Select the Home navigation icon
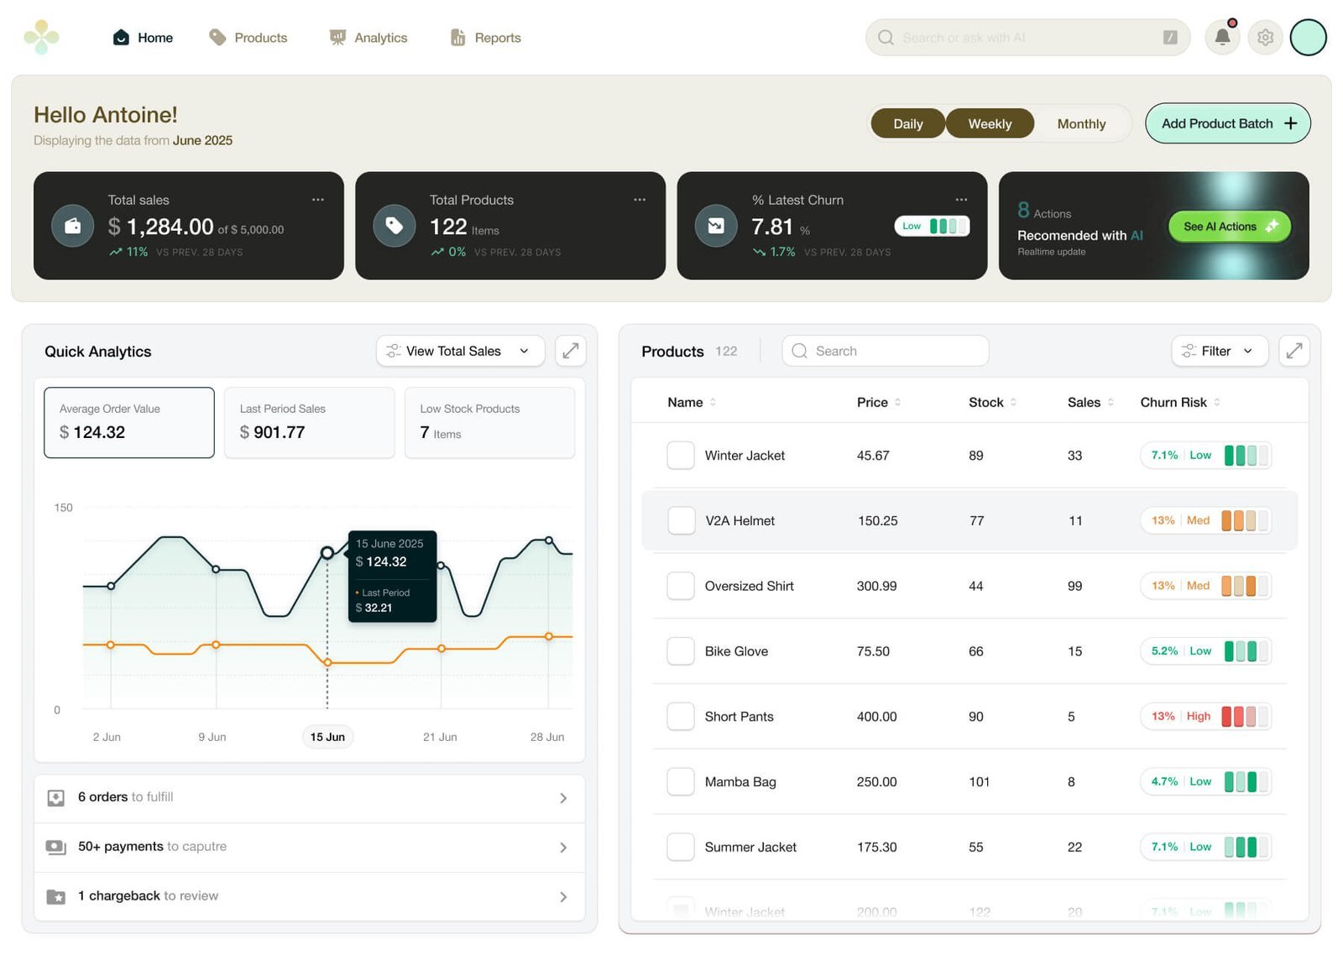This screenshot has height=955, width=1343. click(120, 37)
